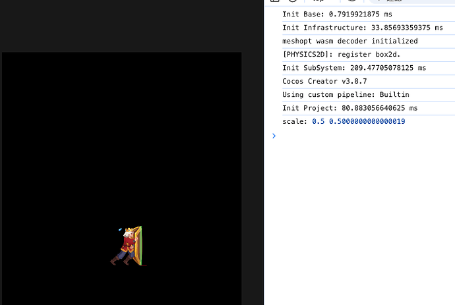Image resolution: width=455 pixels, height=305 pixels.
Task: Click the '[PHYSICS2D]: register box2d.' message
Action: (x=342, y=55)
